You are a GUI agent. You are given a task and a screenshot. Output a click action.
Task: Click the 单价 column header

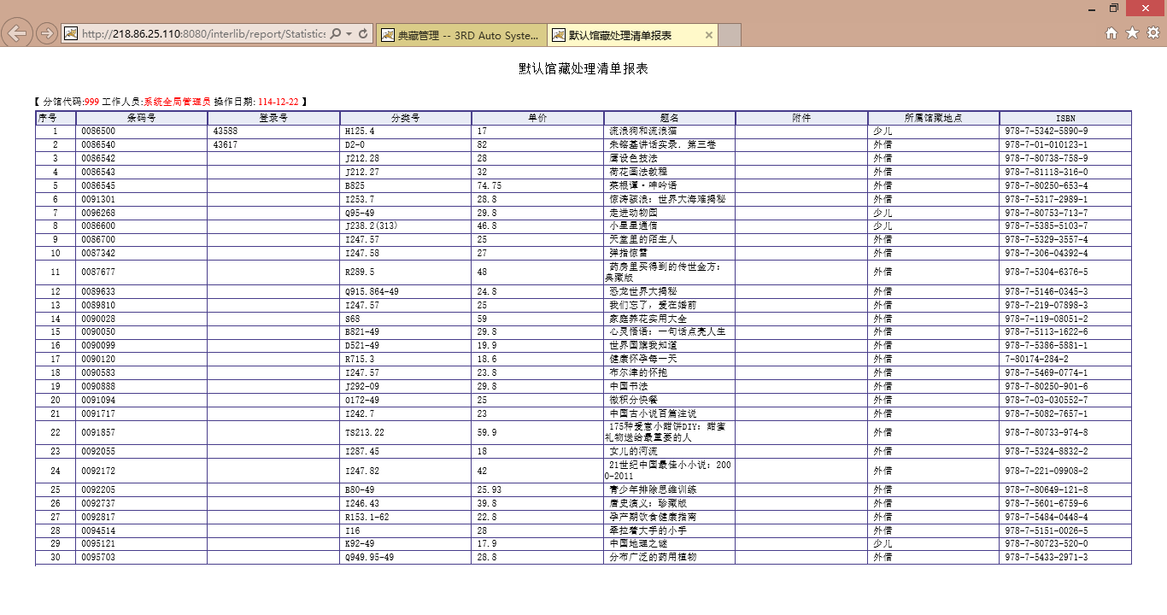pos(537,118)
